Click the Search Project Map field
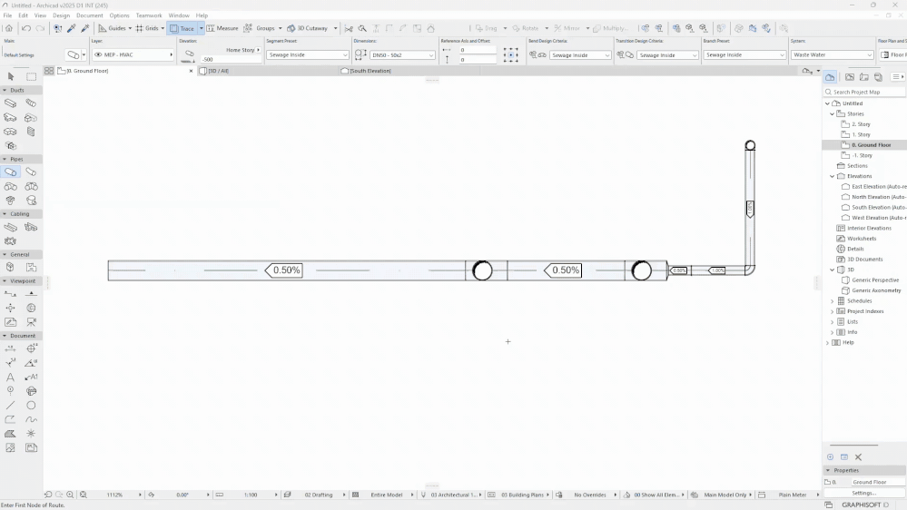907x510 pixels. [864, 92]
